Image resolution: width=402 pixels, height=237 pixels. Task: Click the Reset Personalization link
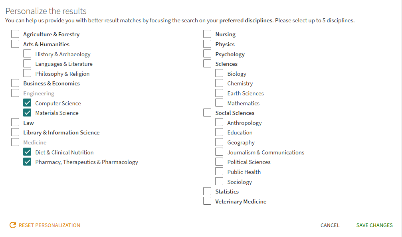[50, 225]
